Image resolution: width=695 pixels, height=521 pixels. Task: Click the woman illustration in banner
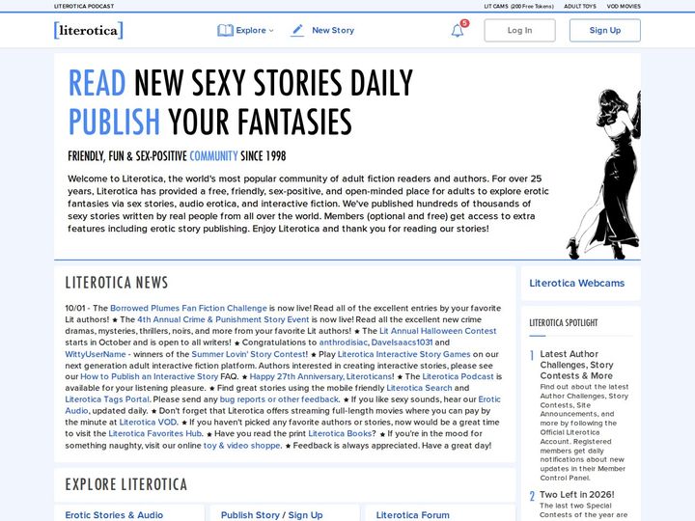(x=603, y=174)
